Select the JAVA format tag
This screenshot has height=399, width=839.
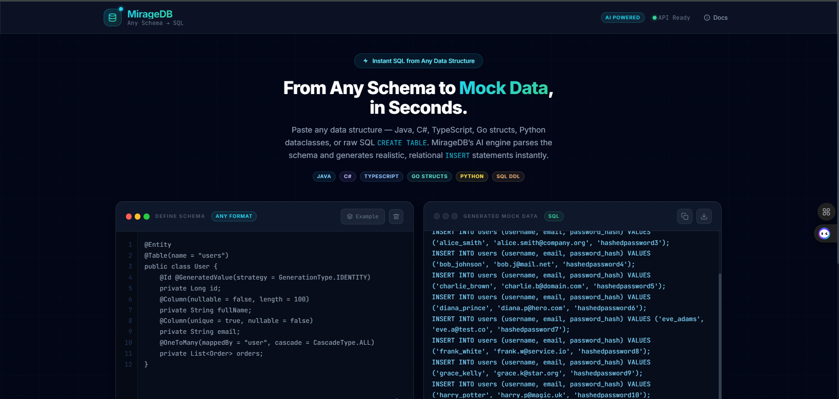pyautogui.click(x=324, y=176)
